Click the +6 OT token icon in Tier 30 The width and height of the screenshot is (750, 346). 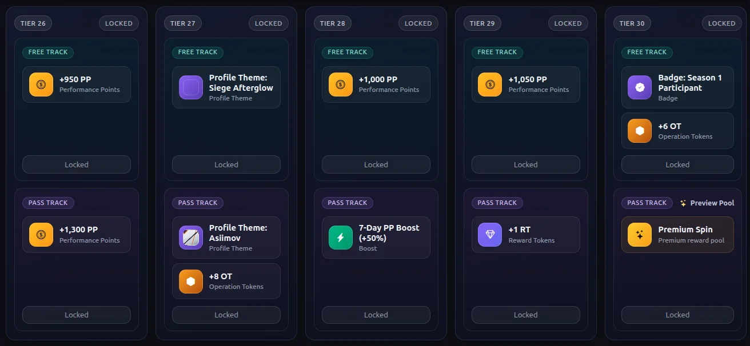(x=640, y=131)
